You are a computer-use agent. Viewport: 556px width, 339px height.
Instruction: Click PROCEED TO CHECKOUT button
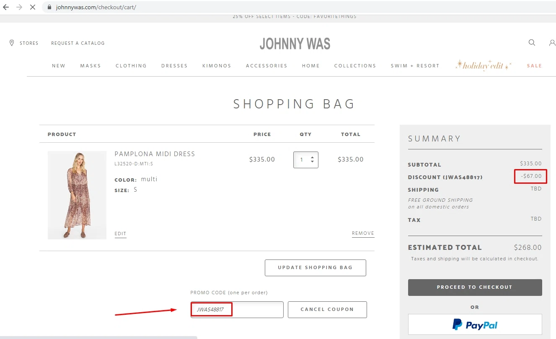[x=475, y=288]
